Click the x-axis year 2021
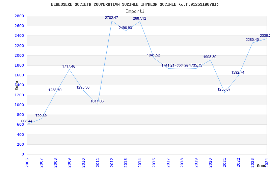This screenshot has width=270, height=169. 224,163
